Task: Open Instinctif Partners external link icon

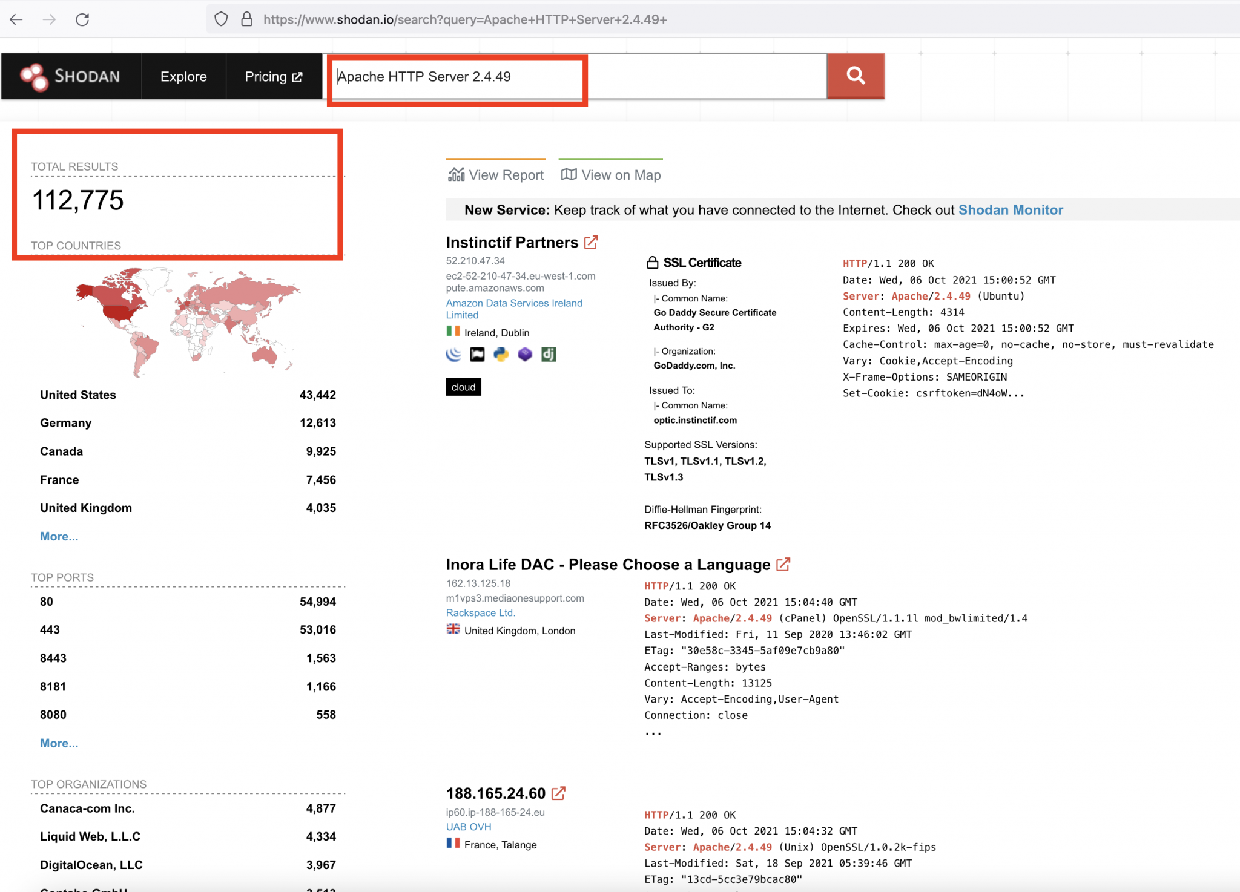Action: [591, 243]
